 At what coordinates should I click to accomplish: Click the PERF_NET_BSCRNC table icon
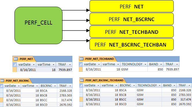coord(2,81)
